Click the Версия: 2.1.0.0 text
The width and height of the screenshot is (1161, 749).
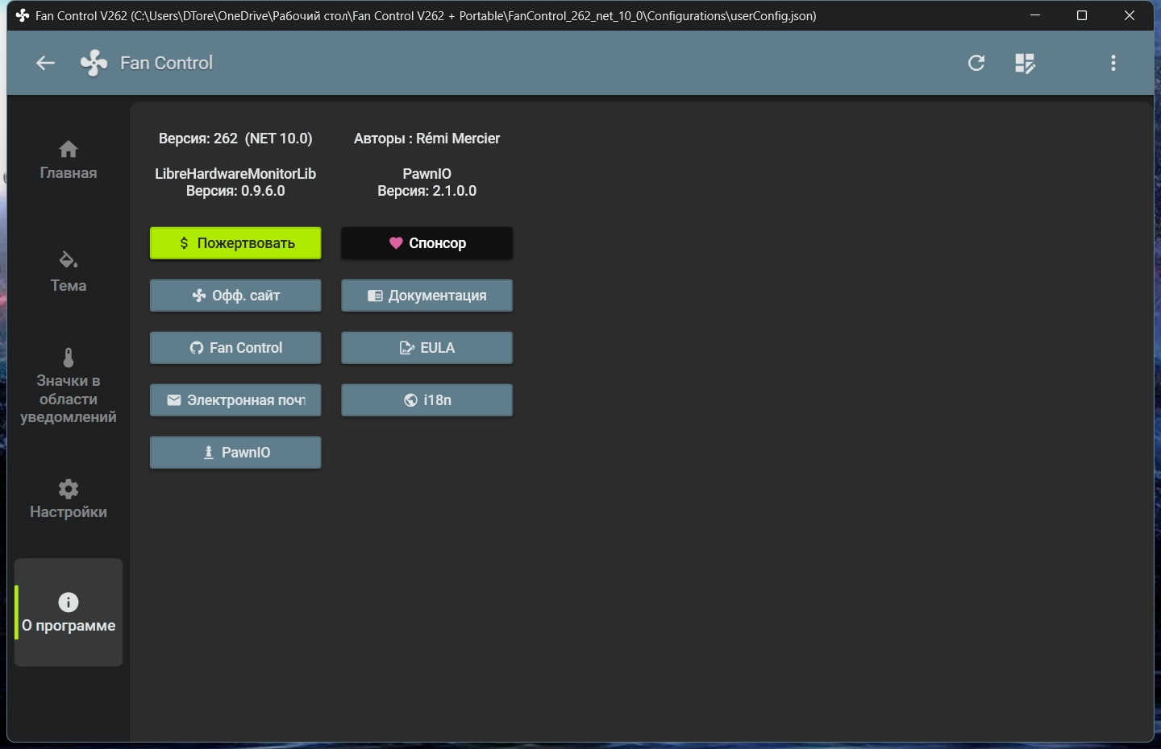[x=427, y=191]
